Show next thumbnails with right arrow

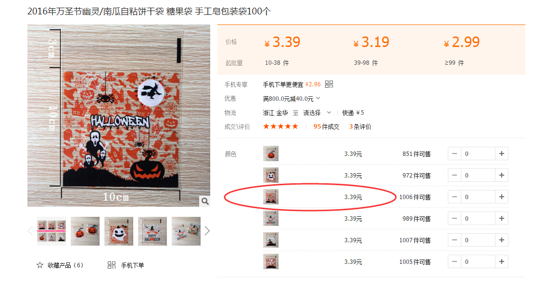207,231
